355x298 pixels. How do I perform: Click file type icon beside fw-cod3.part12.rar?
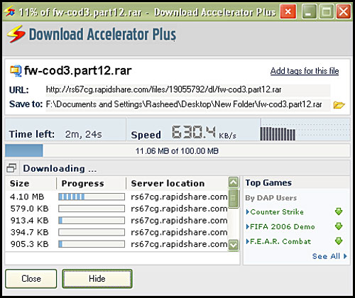point(16,71)
